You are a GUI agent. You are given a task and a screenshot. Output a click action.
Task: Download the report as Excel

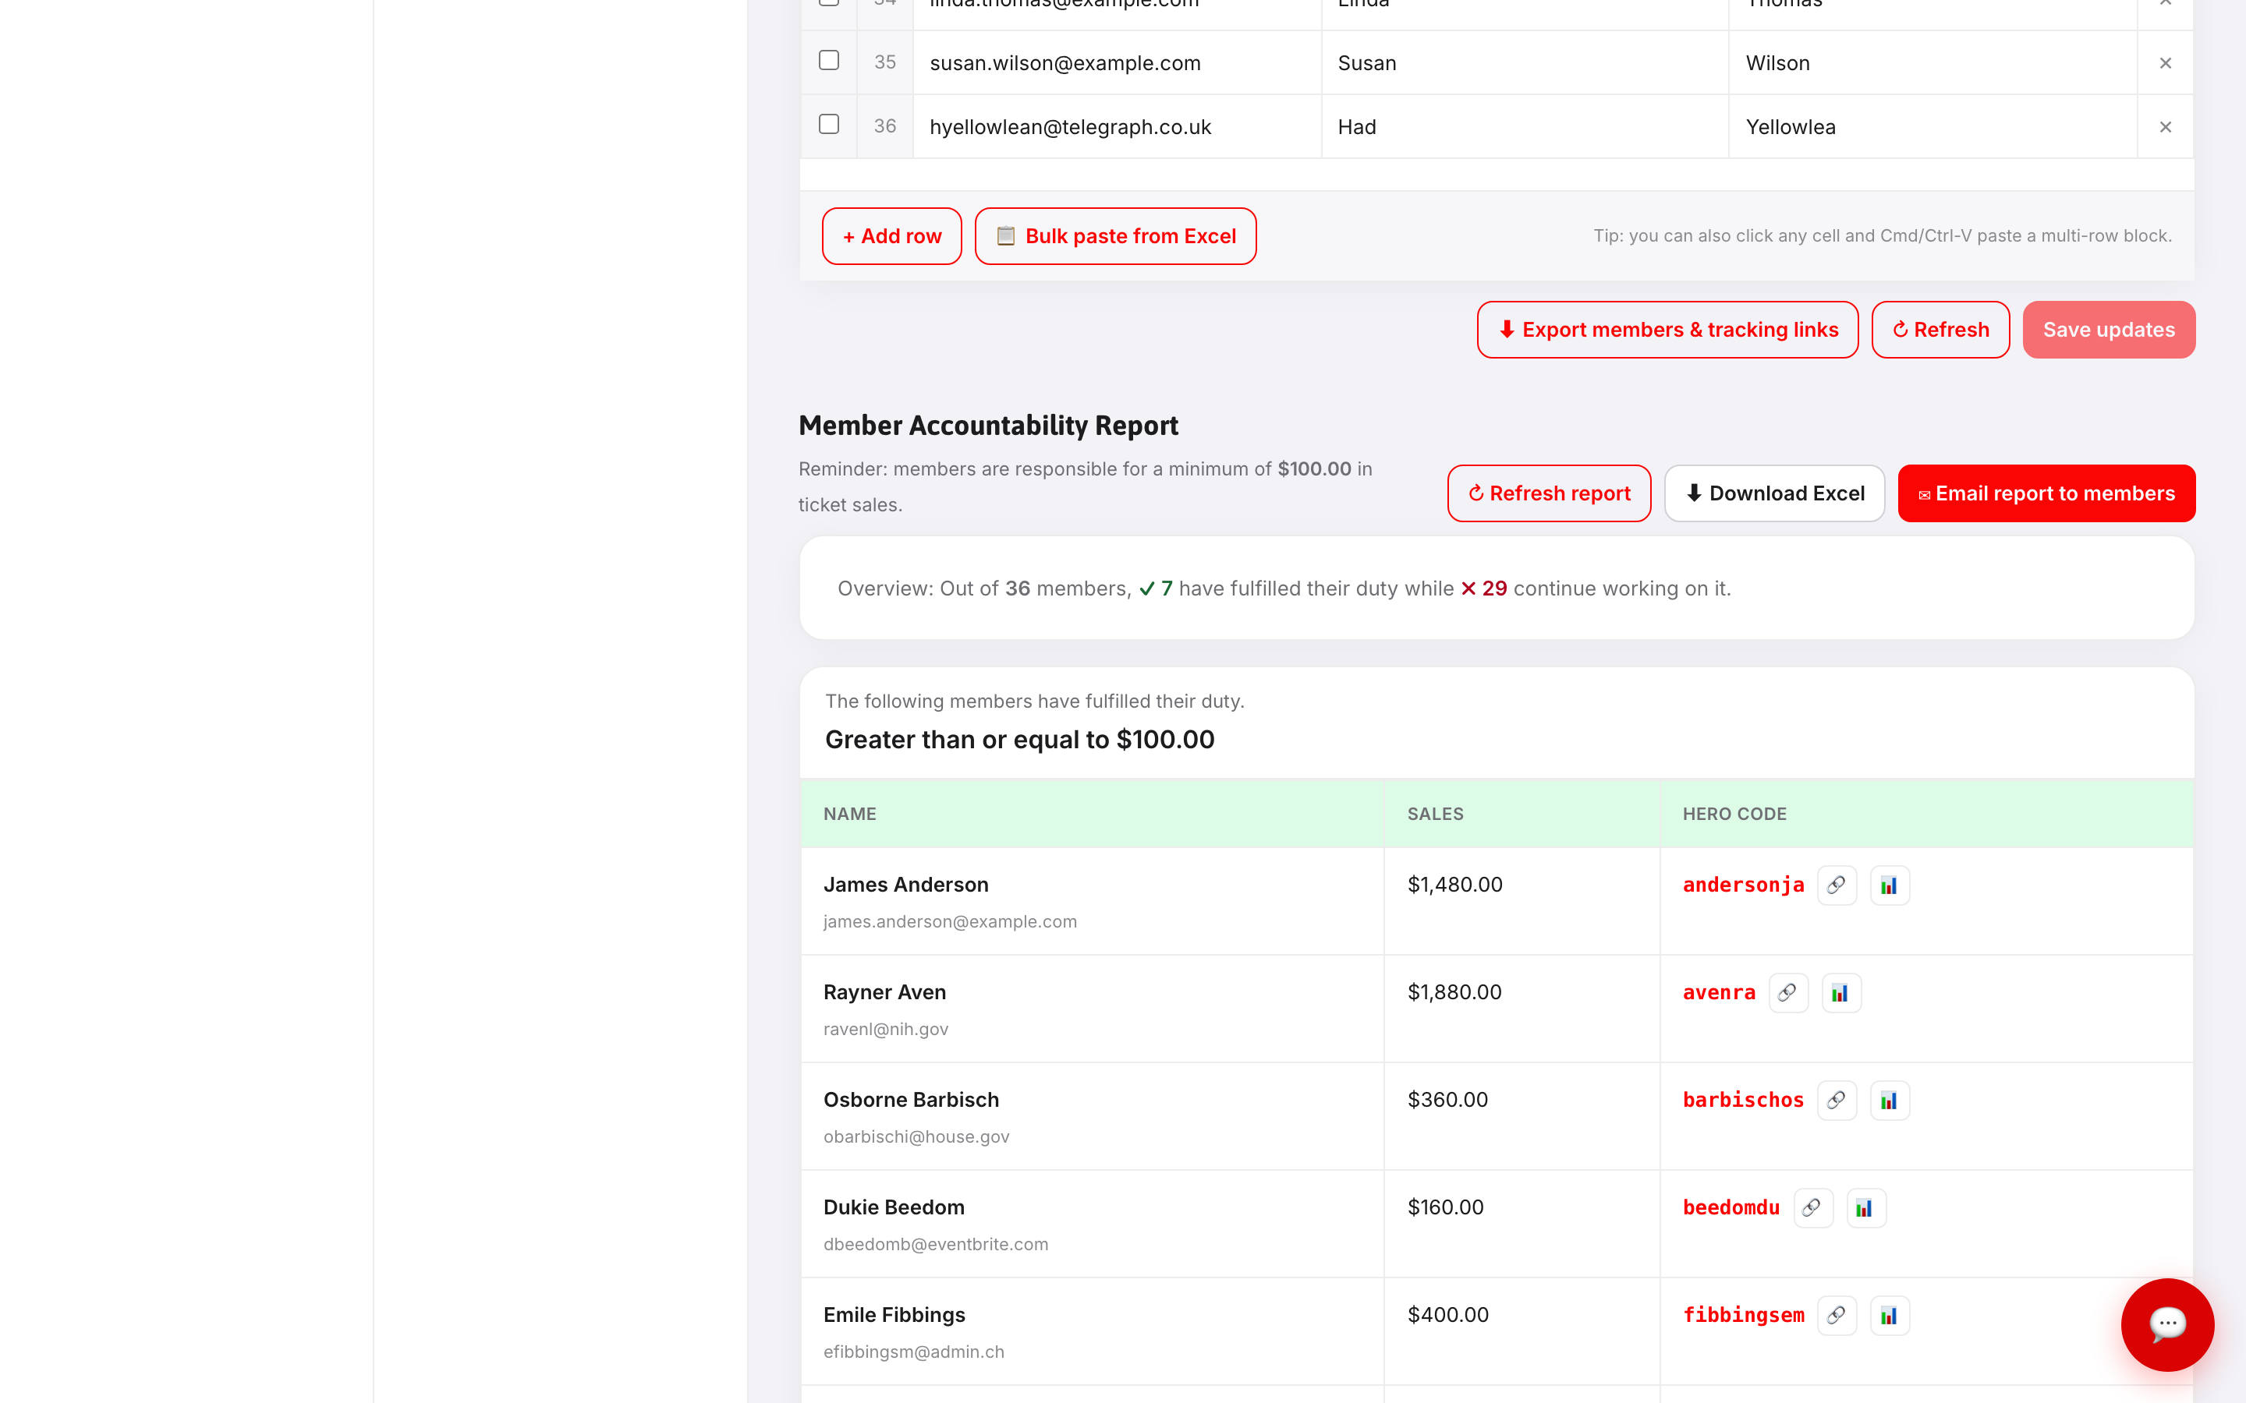tap(1774, 493)
